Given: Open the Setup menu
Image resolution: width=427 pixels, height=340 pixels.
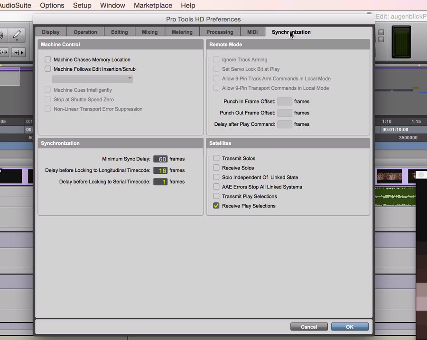Looking at the screenshot, I should tap(82, 6).
